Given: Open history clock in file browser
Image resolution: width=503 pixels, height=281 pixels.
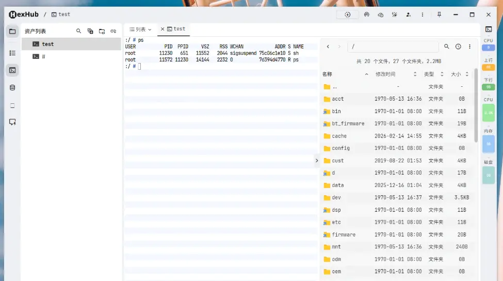Looking at the screenshot, I should (458, 46).
